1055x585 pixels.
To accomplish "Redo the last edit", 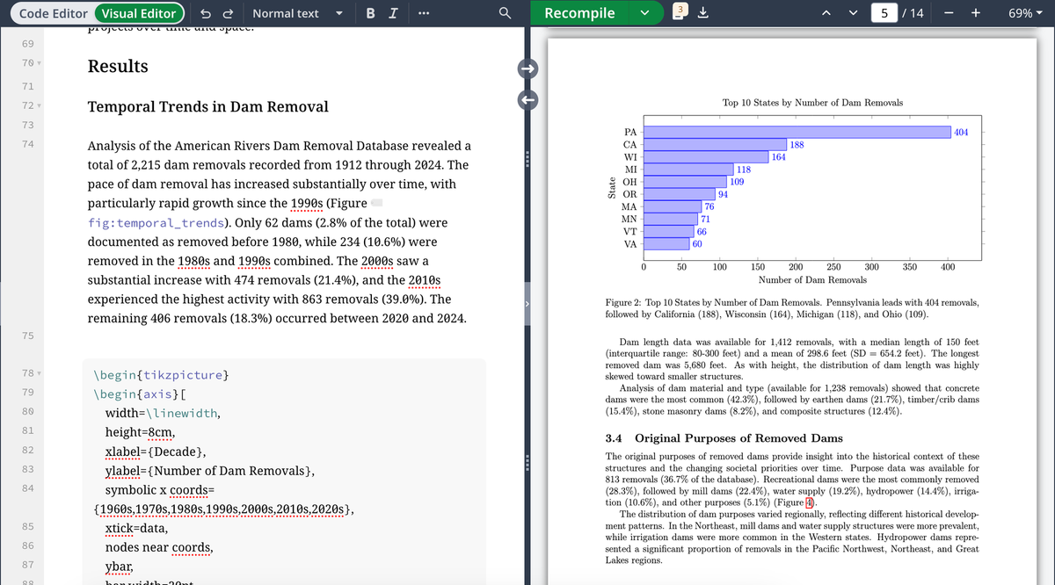I will pyautogui.click(x=228, y=13).
